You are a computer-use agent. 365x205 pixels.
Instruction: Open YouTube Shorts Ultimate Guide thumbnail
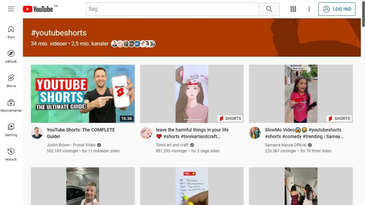pos(83,94)
